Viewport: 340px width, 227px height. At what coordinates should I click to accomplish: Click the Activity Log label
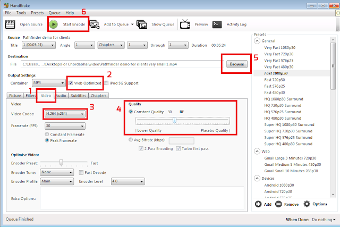(x=236, y=24)
